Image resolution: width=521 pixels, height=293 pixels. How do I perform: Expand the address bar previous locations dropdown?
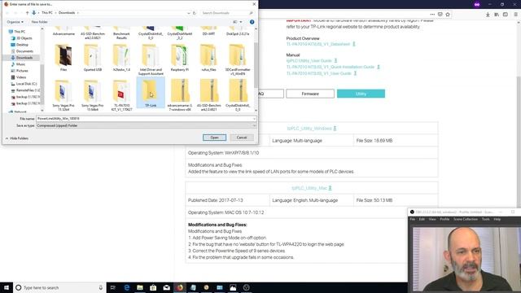tap(189, 13)
